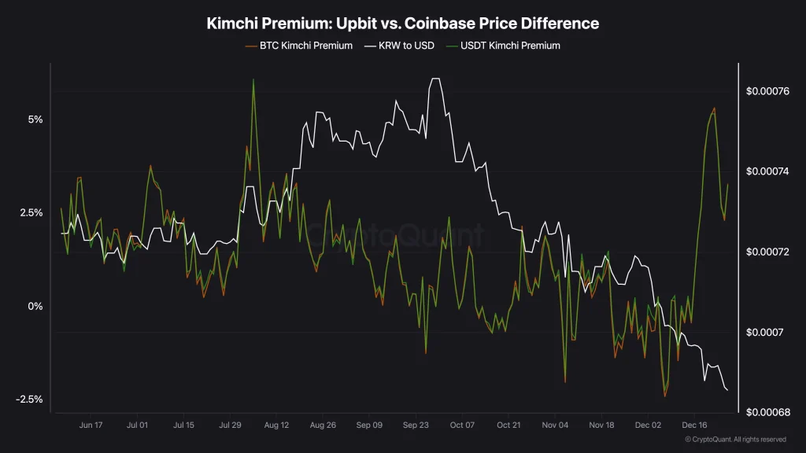Click the $0.00076 right axis label
806x453 pixels.
click(767, 91)
